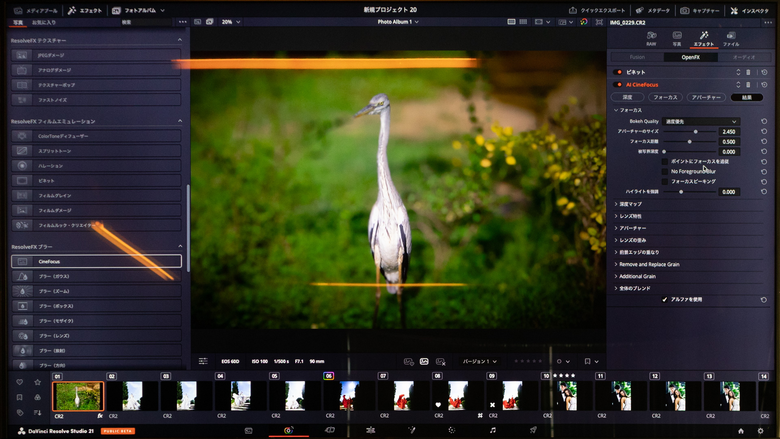
Task: Reset the Bokeh Quality setting
Action: point(764,122)
